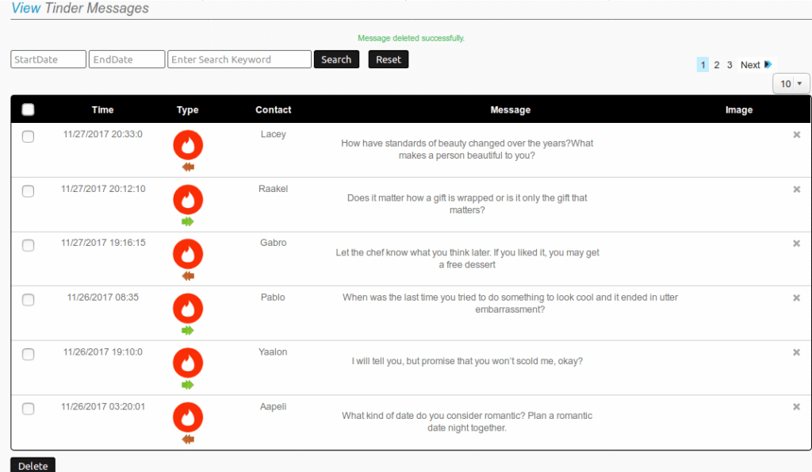Select Gabro's message checkbox
Viewport: 812px width, 472px height.
tap(28, 245)
